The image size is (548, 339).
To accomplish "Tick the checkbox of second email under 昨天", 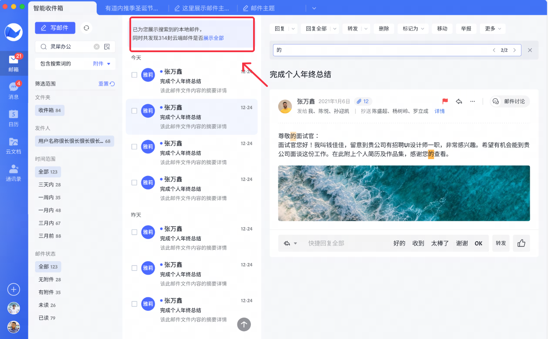I will tap(134, 268).
